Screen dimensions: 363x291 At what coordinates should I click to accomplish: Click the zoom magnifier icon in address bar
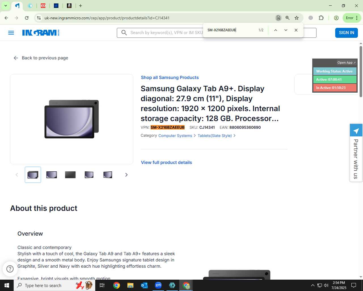coord(288,18)
